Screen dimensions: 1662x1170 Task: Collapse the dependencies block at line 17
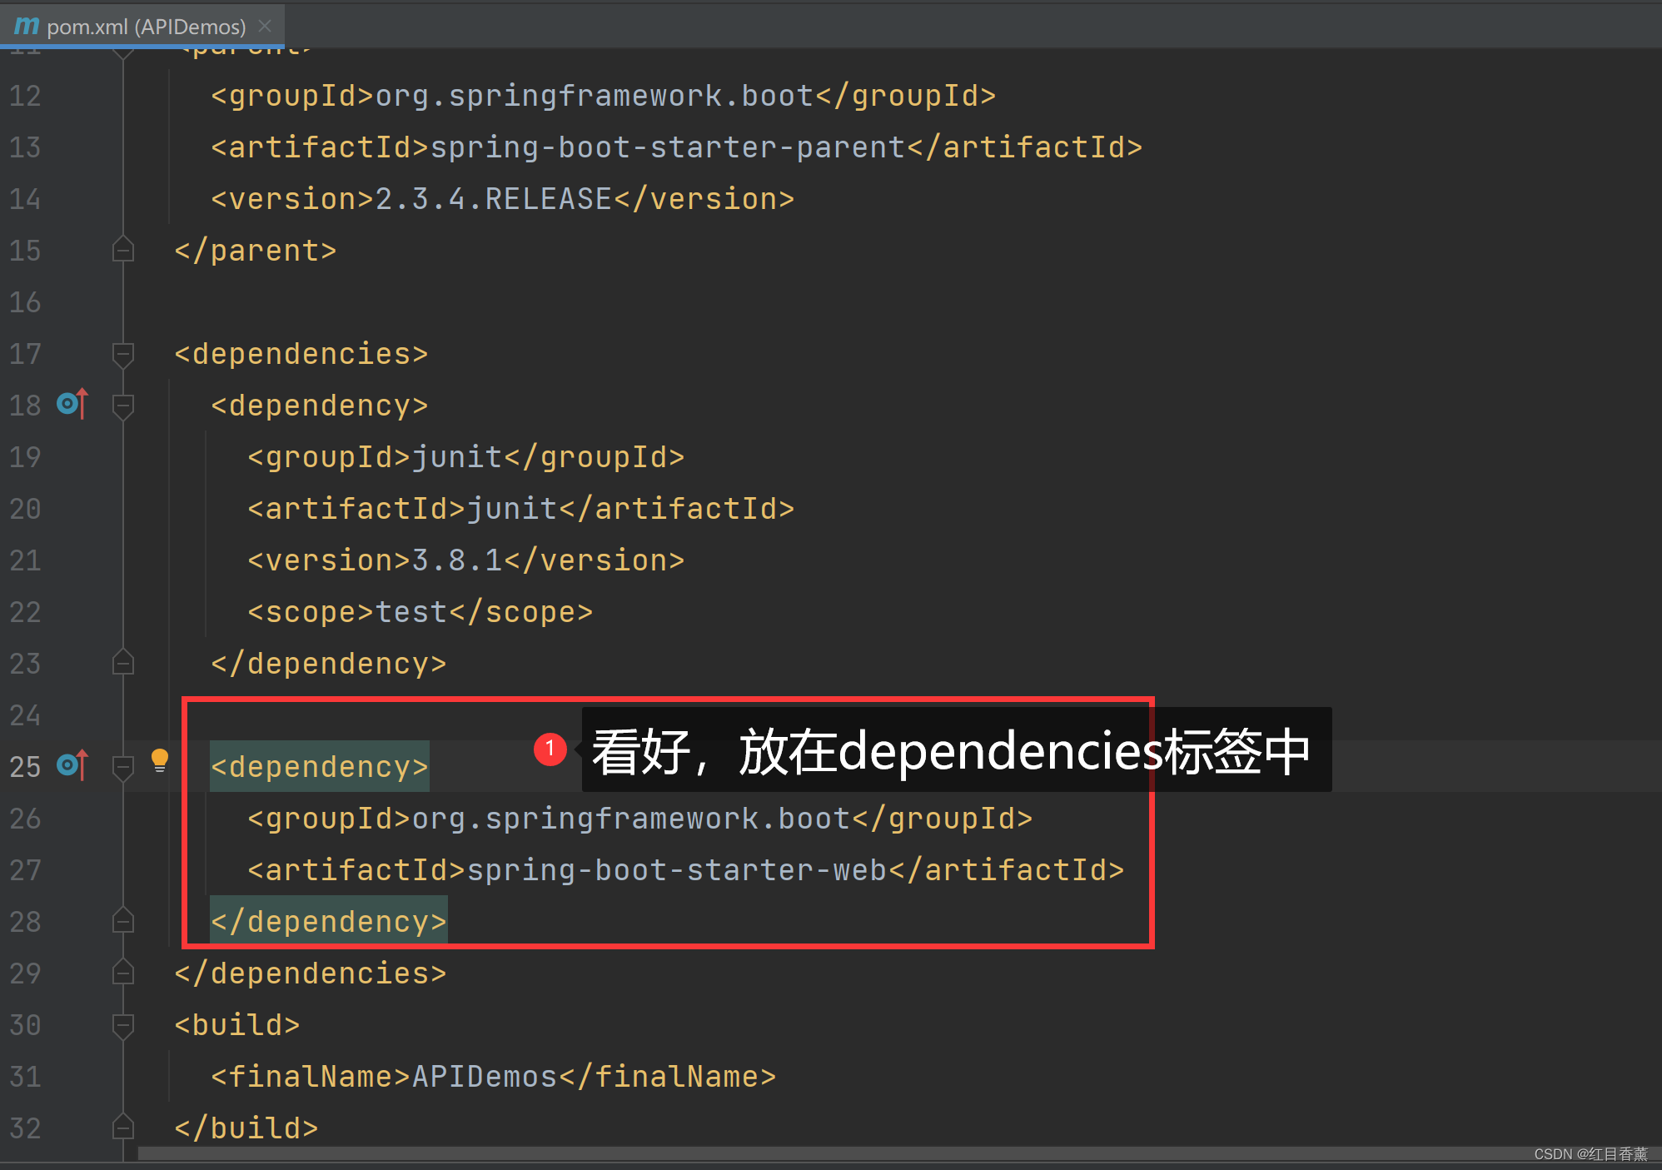123,355
